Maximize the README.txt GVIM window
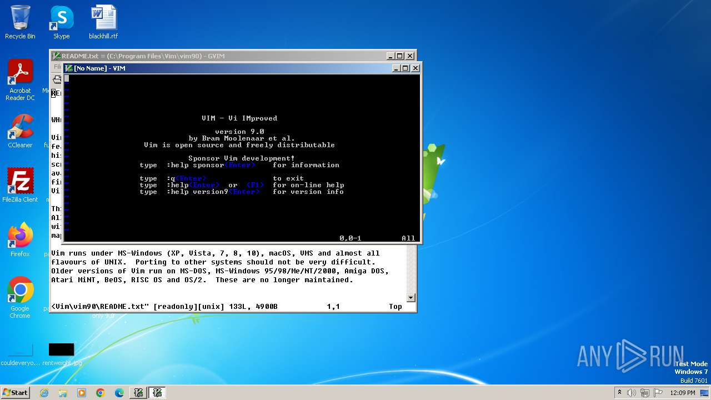 [400, 56]
